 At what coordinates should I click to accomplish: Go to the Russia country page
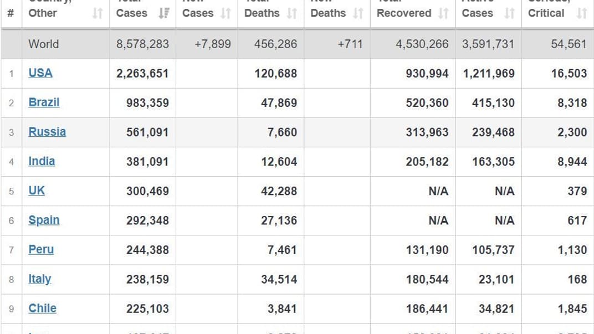[x=47, y=132]
